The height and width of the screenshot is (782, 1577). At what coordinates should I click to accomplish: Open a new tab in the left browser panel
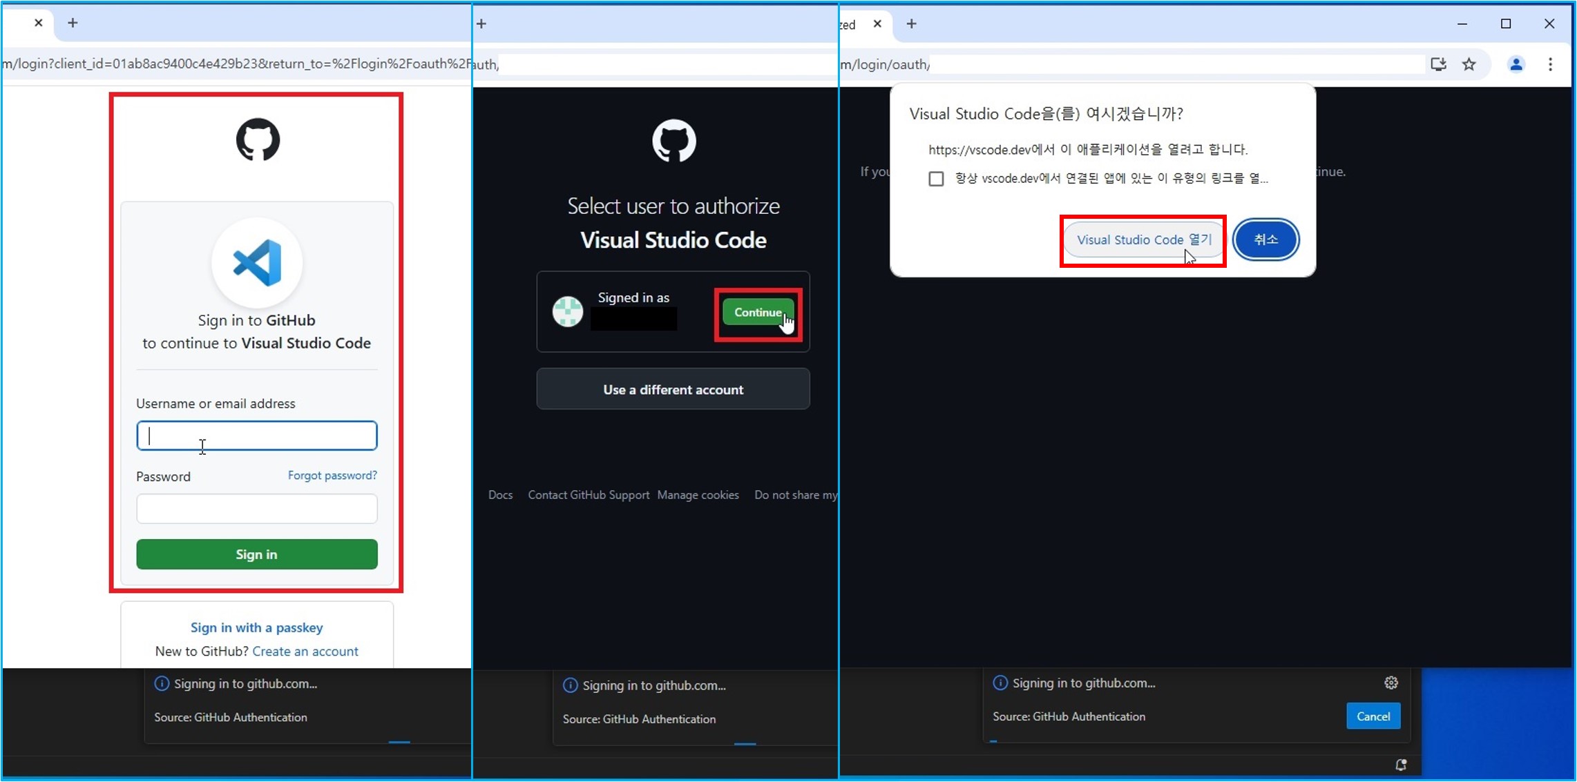[x=73, y=23]
